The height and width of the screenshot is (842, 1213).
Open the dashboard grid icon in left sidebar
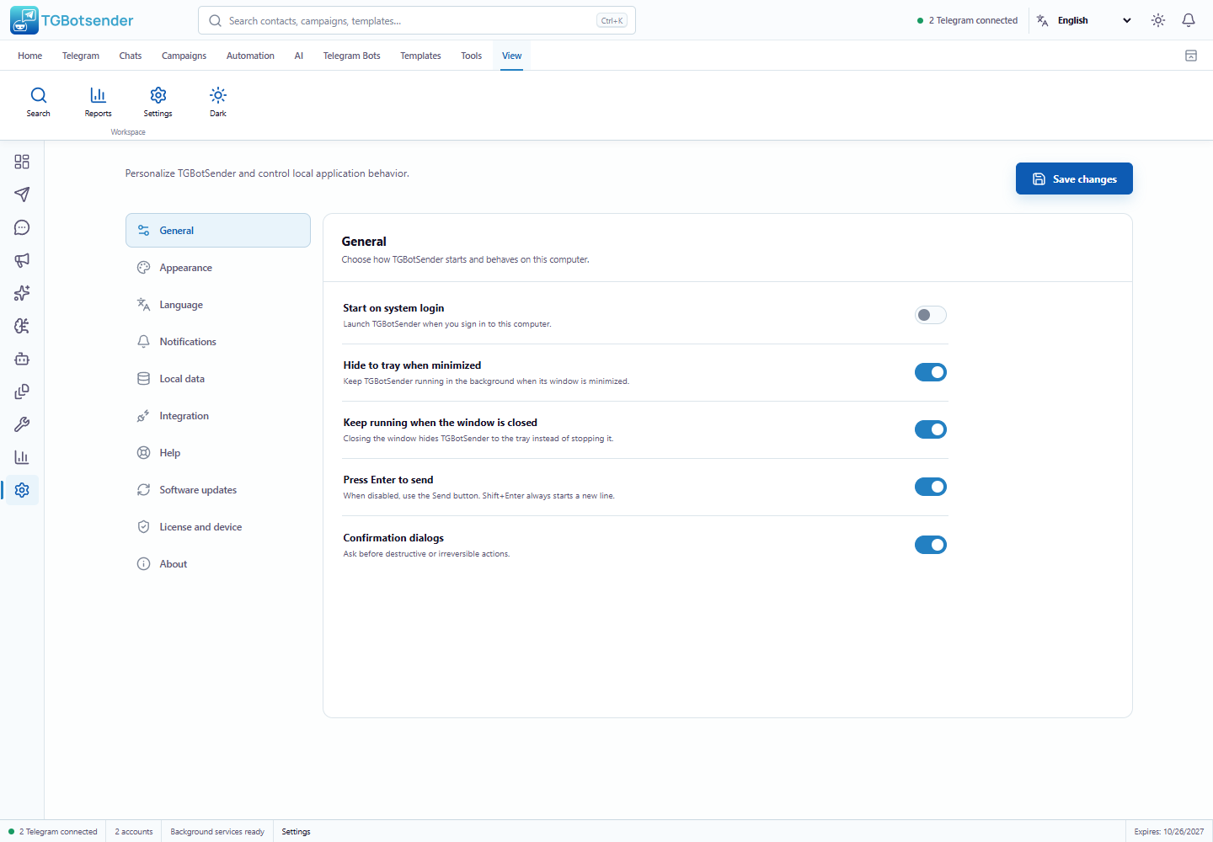tap(22, 162)
